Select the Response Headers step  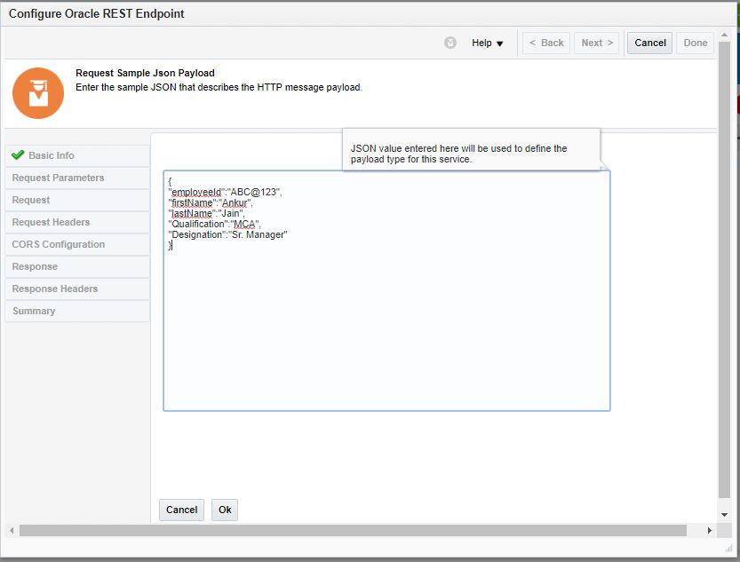click(77, 289)
